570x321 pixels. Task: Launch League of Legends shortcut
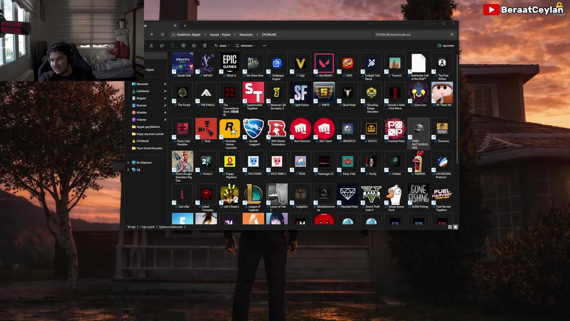(253, 194)
